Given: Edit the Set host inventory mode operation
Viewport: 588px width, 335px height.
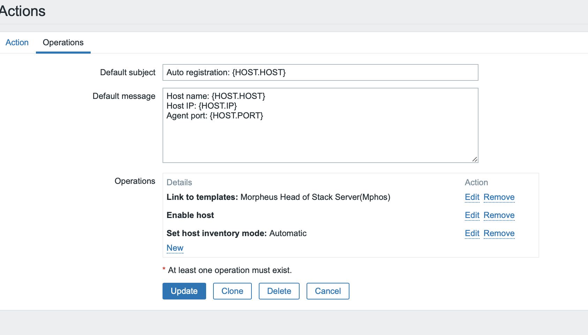Looking at the screenshot, I should click(x=472, y=233).
